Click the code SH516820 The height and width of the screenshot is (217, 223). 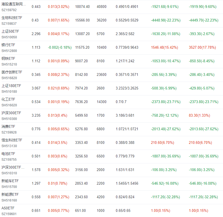(x=9, y=78)
